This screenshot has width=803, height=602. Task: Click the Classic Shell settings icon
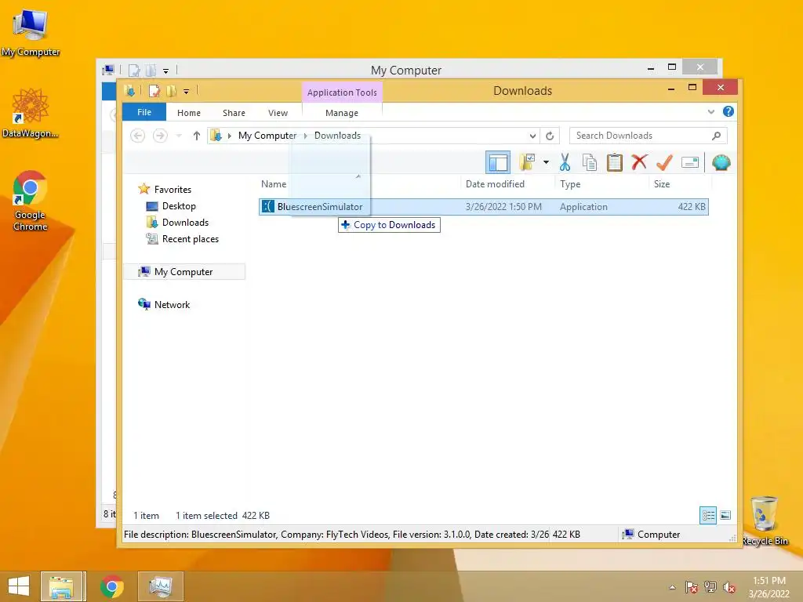(x=721, y=163)
